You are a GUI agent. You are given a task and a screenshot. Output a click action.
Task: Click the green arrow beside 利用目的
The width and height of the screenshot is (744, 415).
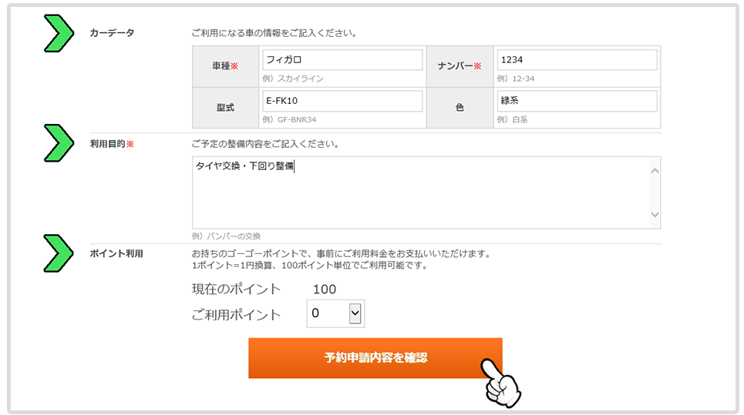tap(59, 143)
